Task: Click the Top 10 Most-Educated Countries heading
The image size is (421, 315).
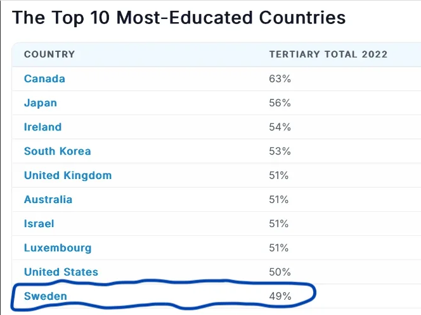Action: click(179, 17)
